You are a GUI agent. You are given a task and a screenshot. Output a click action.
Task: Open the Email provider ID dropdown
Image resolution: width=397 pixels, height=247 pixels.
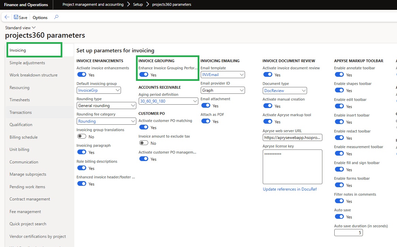[242, 90]
